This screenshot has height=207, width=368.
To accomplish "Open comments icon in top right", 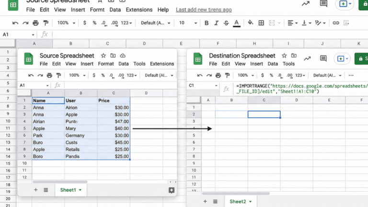I will click(323, 3).
